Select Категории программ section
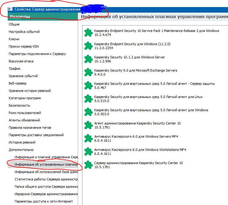228x205 pixels. (25, 98)
